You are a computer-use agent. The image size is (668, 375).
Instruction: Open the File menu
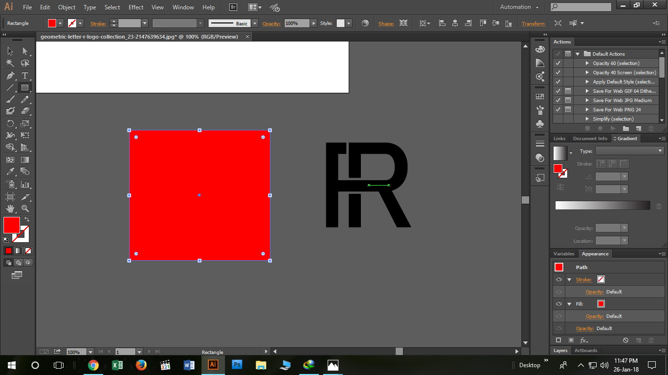pyautogui.click(x=27, y=7)
